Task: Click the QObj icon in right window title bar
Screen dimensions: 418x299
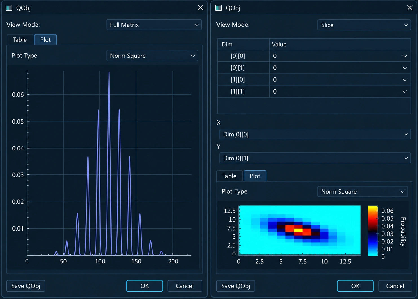Action: click(218, 8)
